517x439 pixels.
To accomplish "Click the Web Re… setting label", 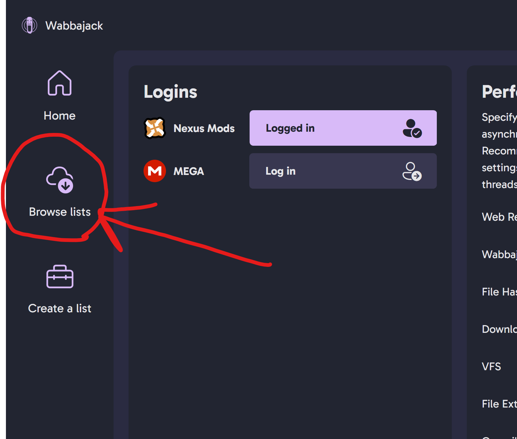I will click(x=499, y=217).
